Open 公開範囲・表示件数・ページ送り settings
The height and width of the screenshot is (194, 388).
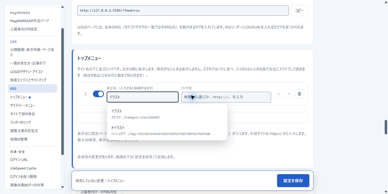pos(33,52)
